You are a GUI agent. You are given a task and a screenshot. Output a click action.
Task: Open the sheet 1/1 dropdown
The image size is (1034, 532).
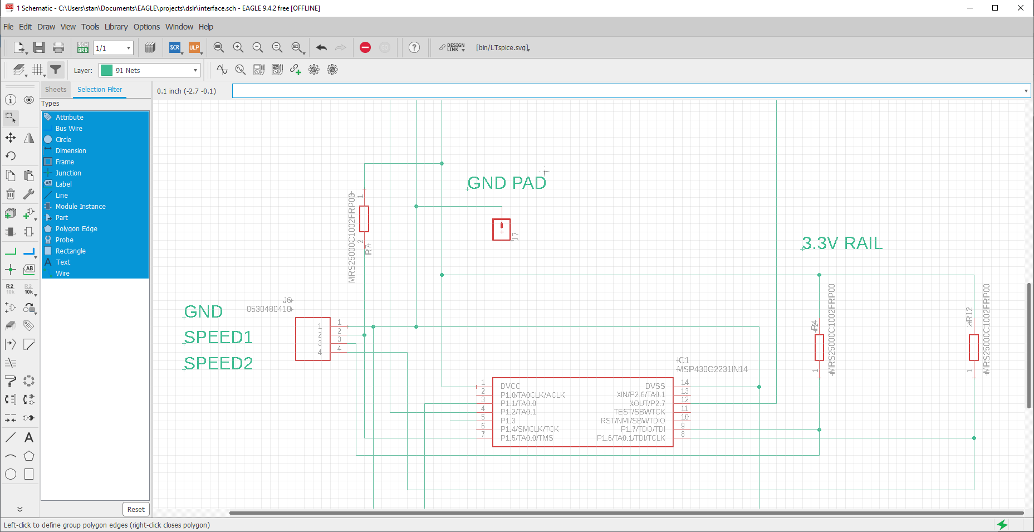pyautogui.click(x=113, y=48)
